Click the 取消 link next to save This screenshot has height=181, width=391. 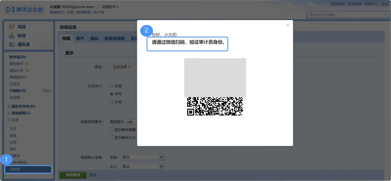pos(93,175)
